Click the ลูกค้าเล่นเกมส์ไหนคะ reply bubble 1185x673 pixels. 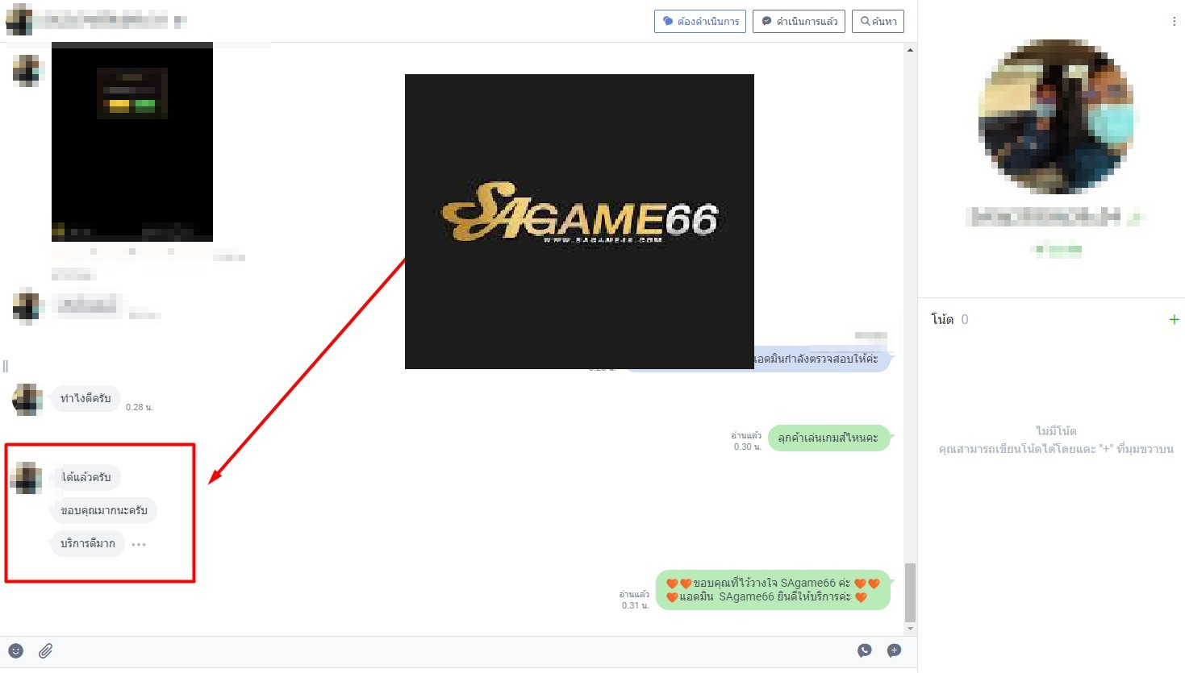(828, 438)
